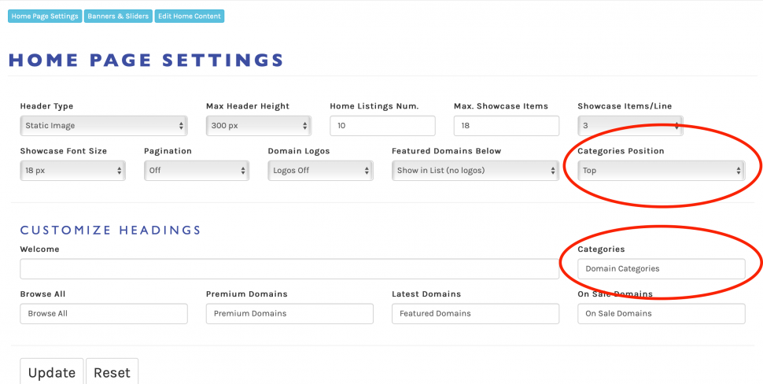Open the Showcase Items/Line dropdown

tap(630, 126)
